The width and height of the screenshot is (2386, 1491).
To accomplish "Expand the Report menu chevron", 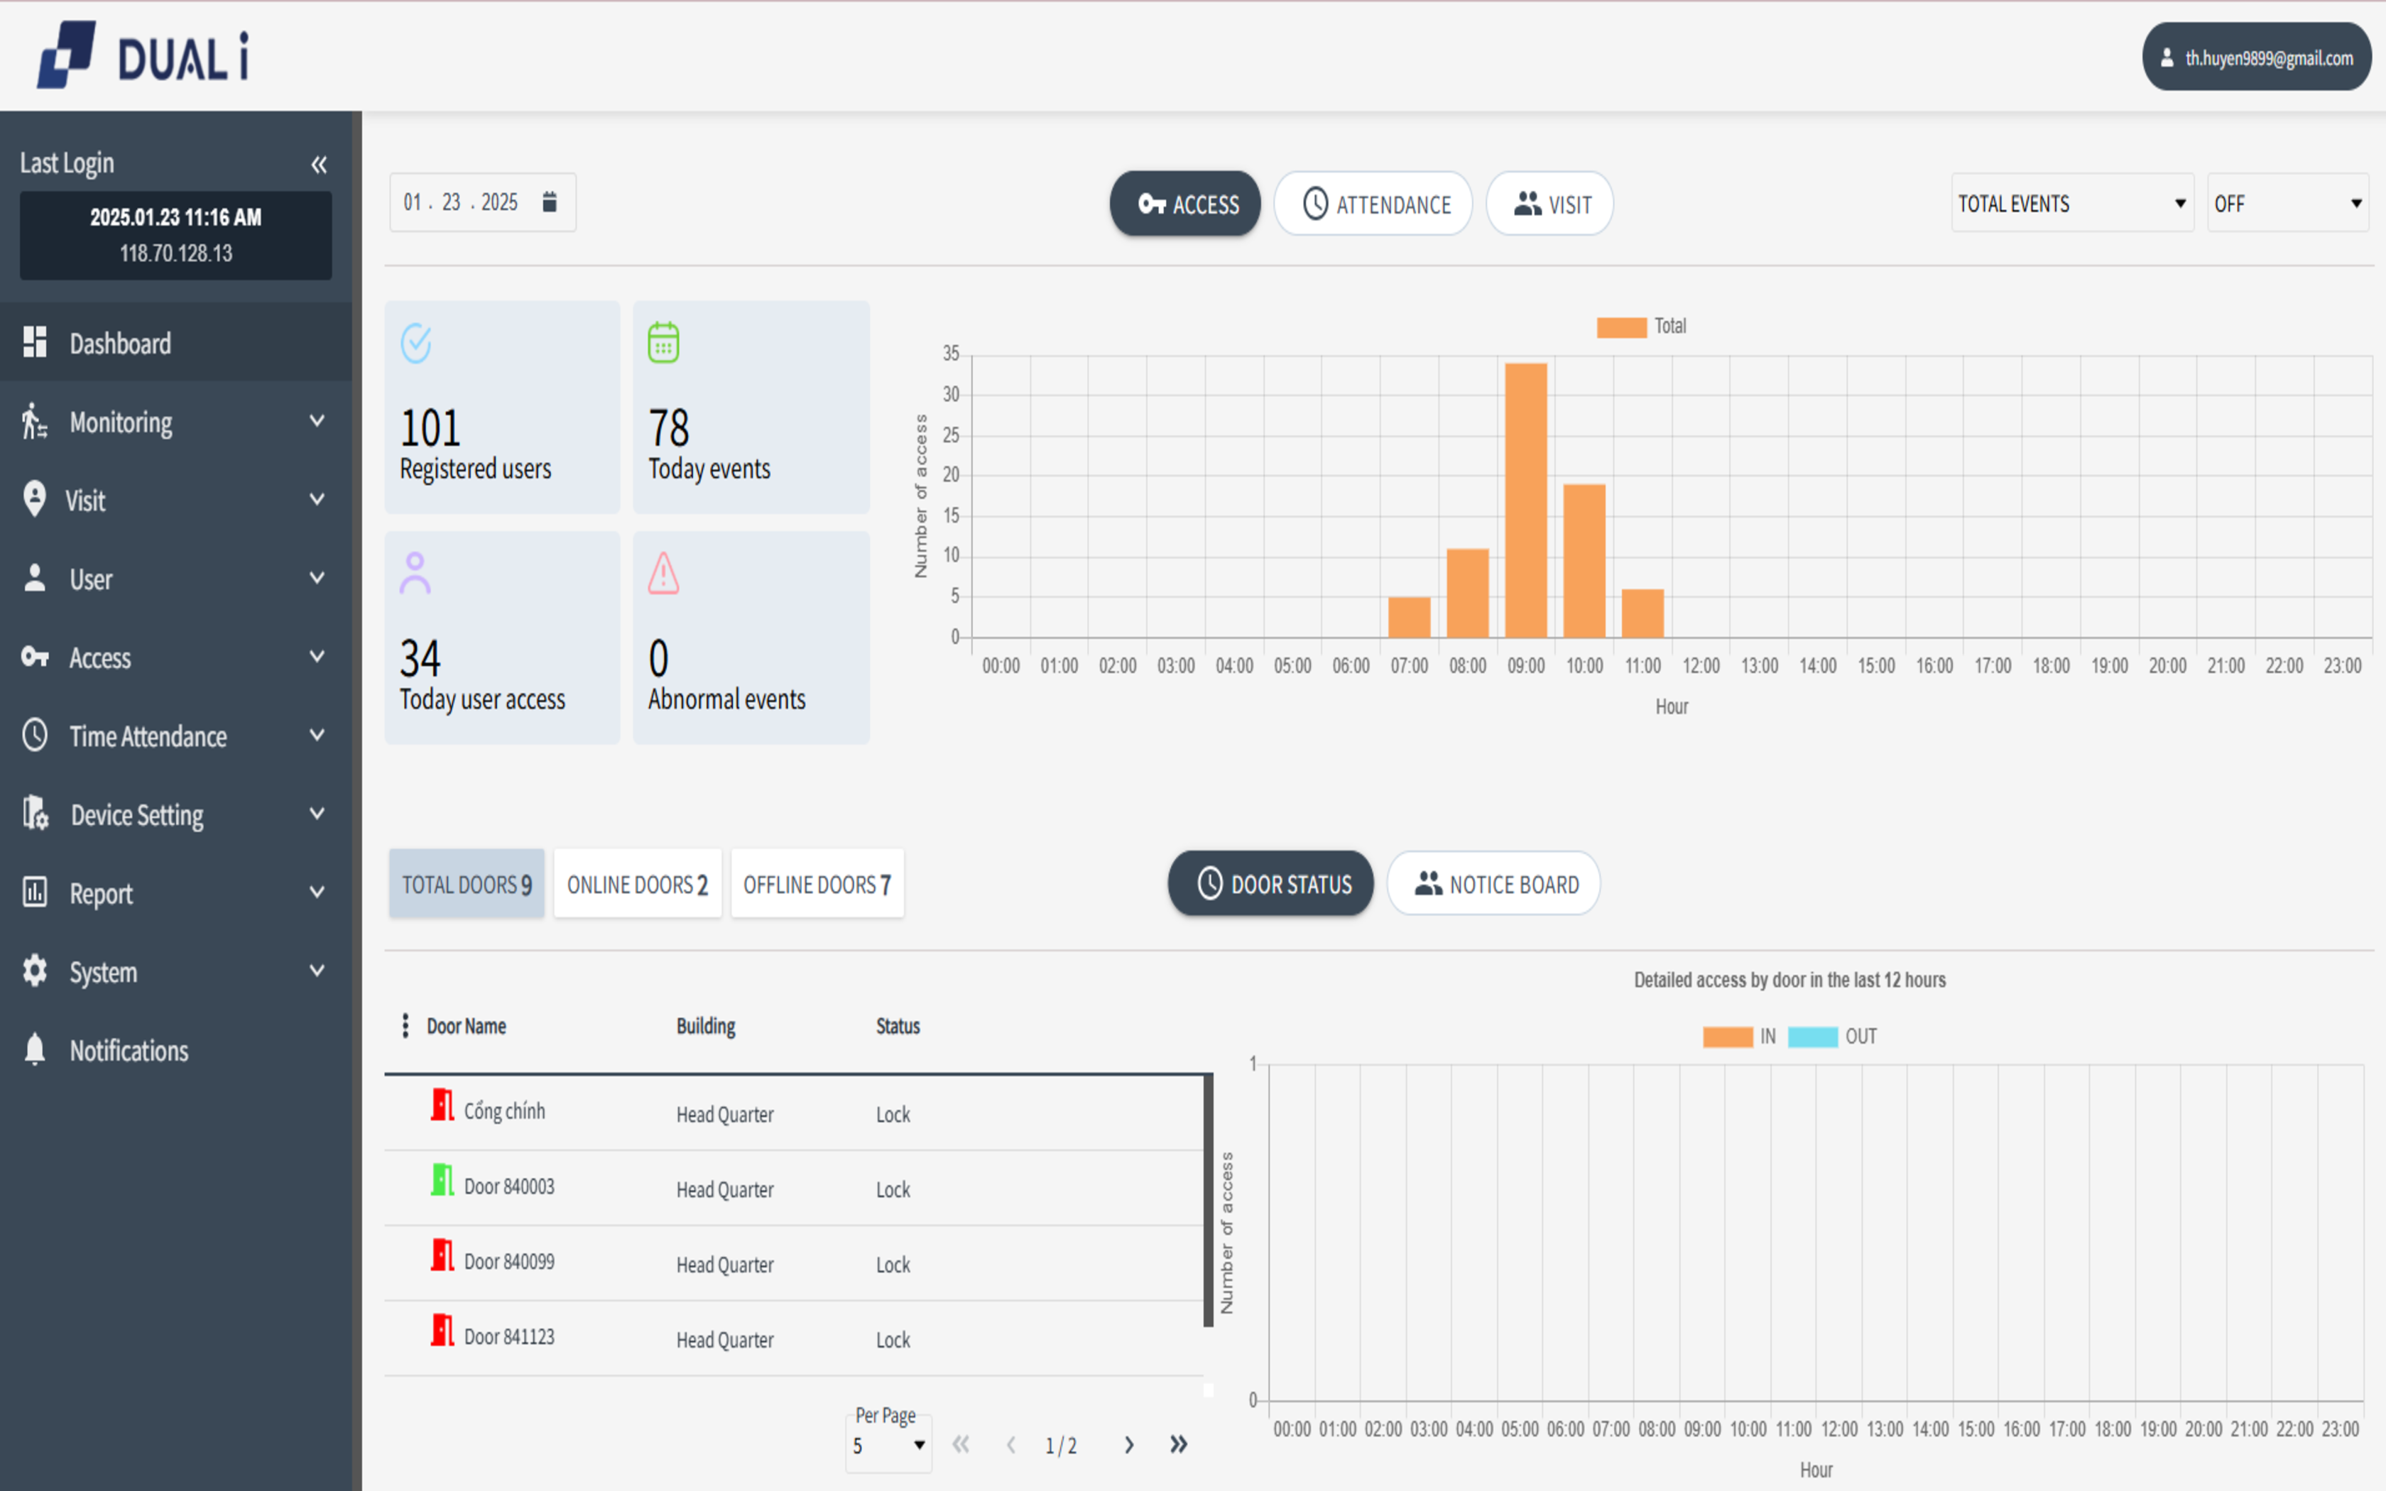I will click(x=317, y=892).
